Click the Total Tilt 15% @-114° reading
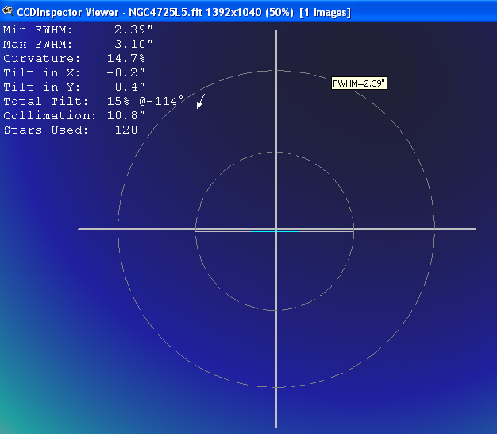This screenshot has width=497, height=434. pos(145,101)
